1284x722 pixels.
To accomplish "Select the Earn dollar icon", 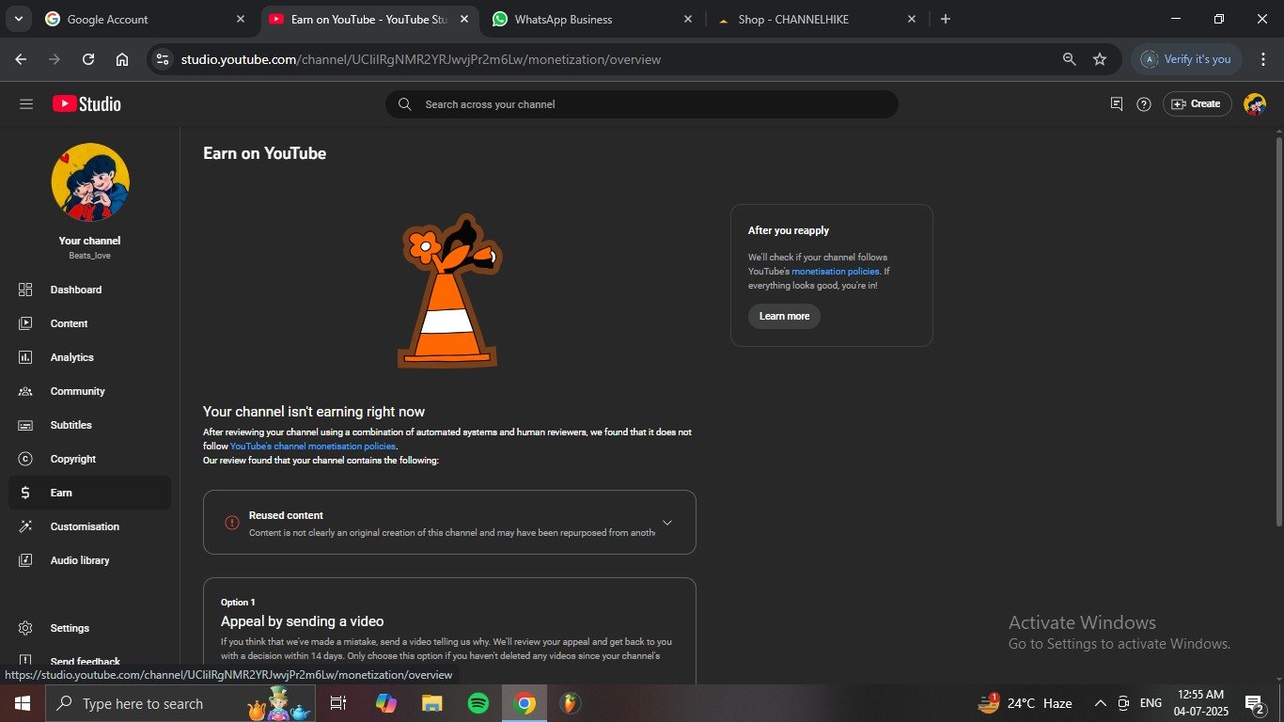I will (x=25, y=493).
